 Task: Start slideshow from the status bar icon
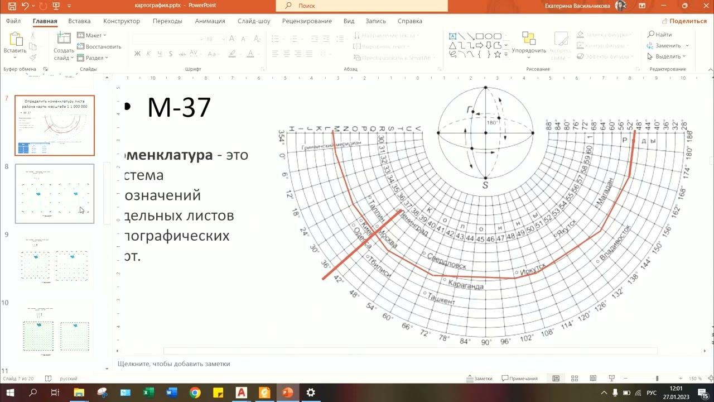tap(612, 379)
